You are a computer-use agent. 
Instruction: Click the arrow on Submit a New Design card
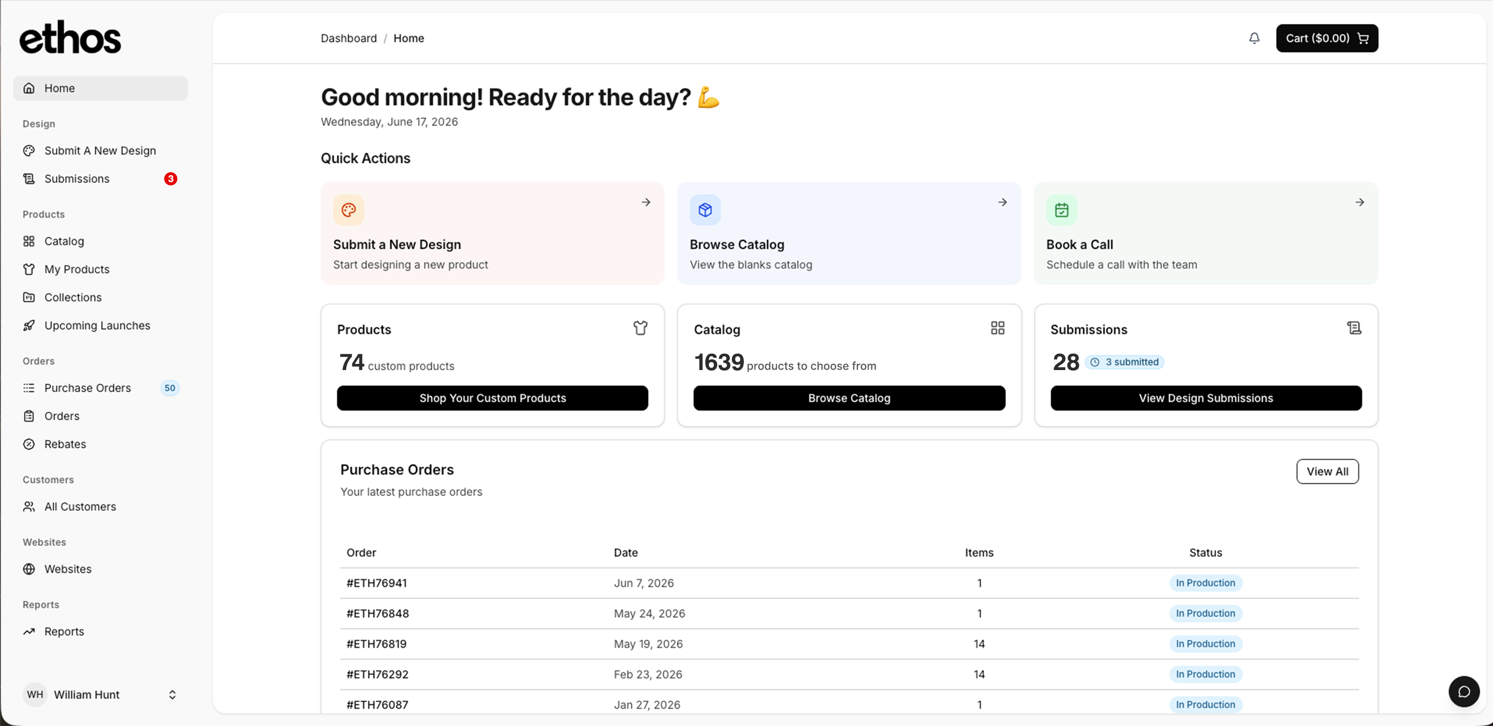(646, 202)
